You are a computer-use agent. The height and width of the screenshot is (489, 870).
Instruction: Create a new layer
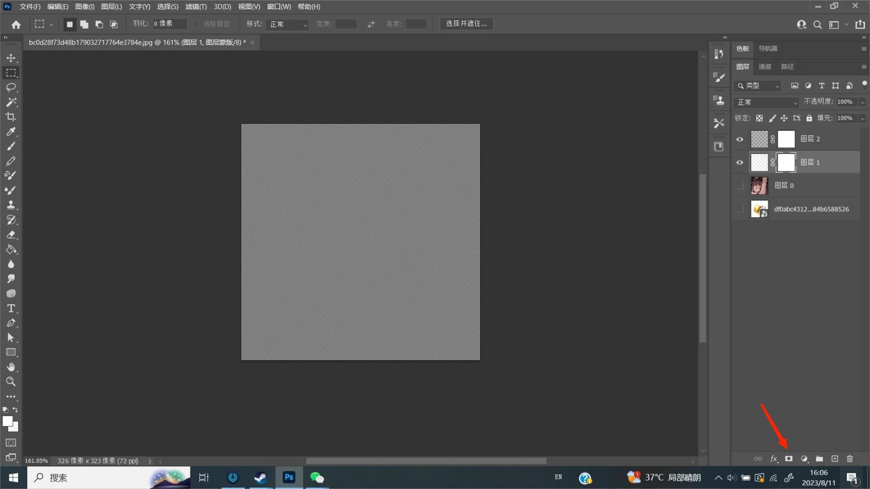coord(835,459)
